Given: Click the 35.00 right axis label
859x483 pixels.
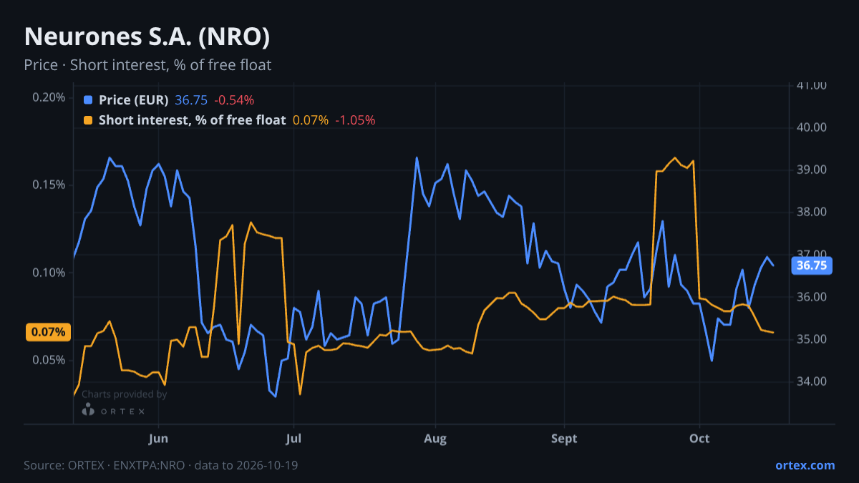Looking at the screenshot, I should (x=812, y=339).
